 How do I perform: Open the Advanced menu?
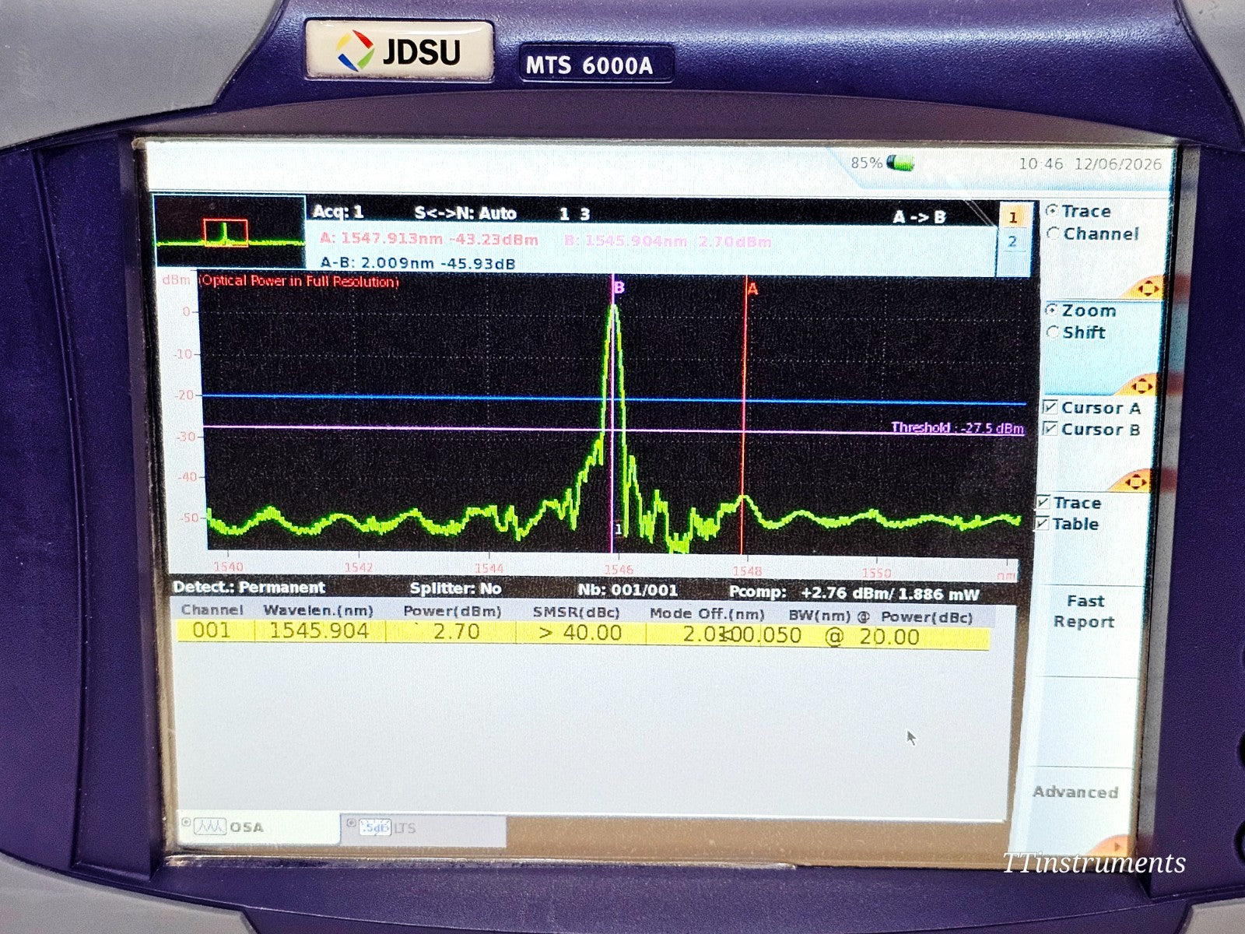point(1075,792)
